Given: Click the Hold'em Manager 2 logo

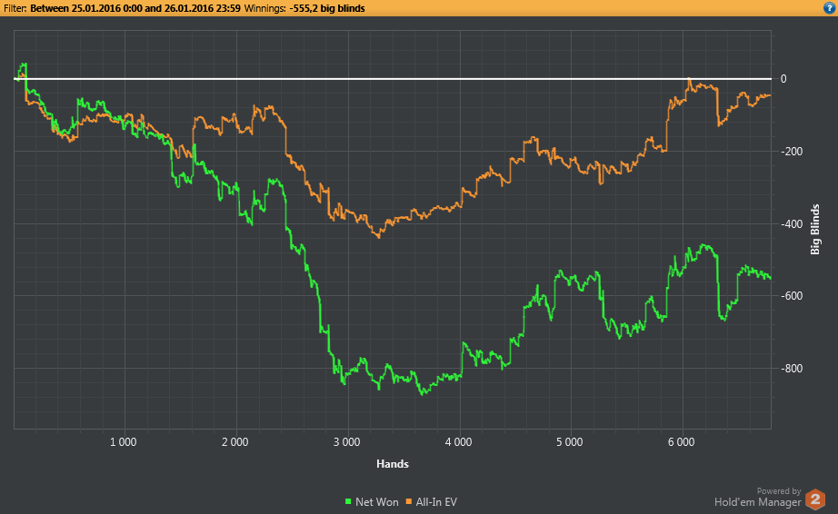Looking at the screenshot, I should pos(815,500).
